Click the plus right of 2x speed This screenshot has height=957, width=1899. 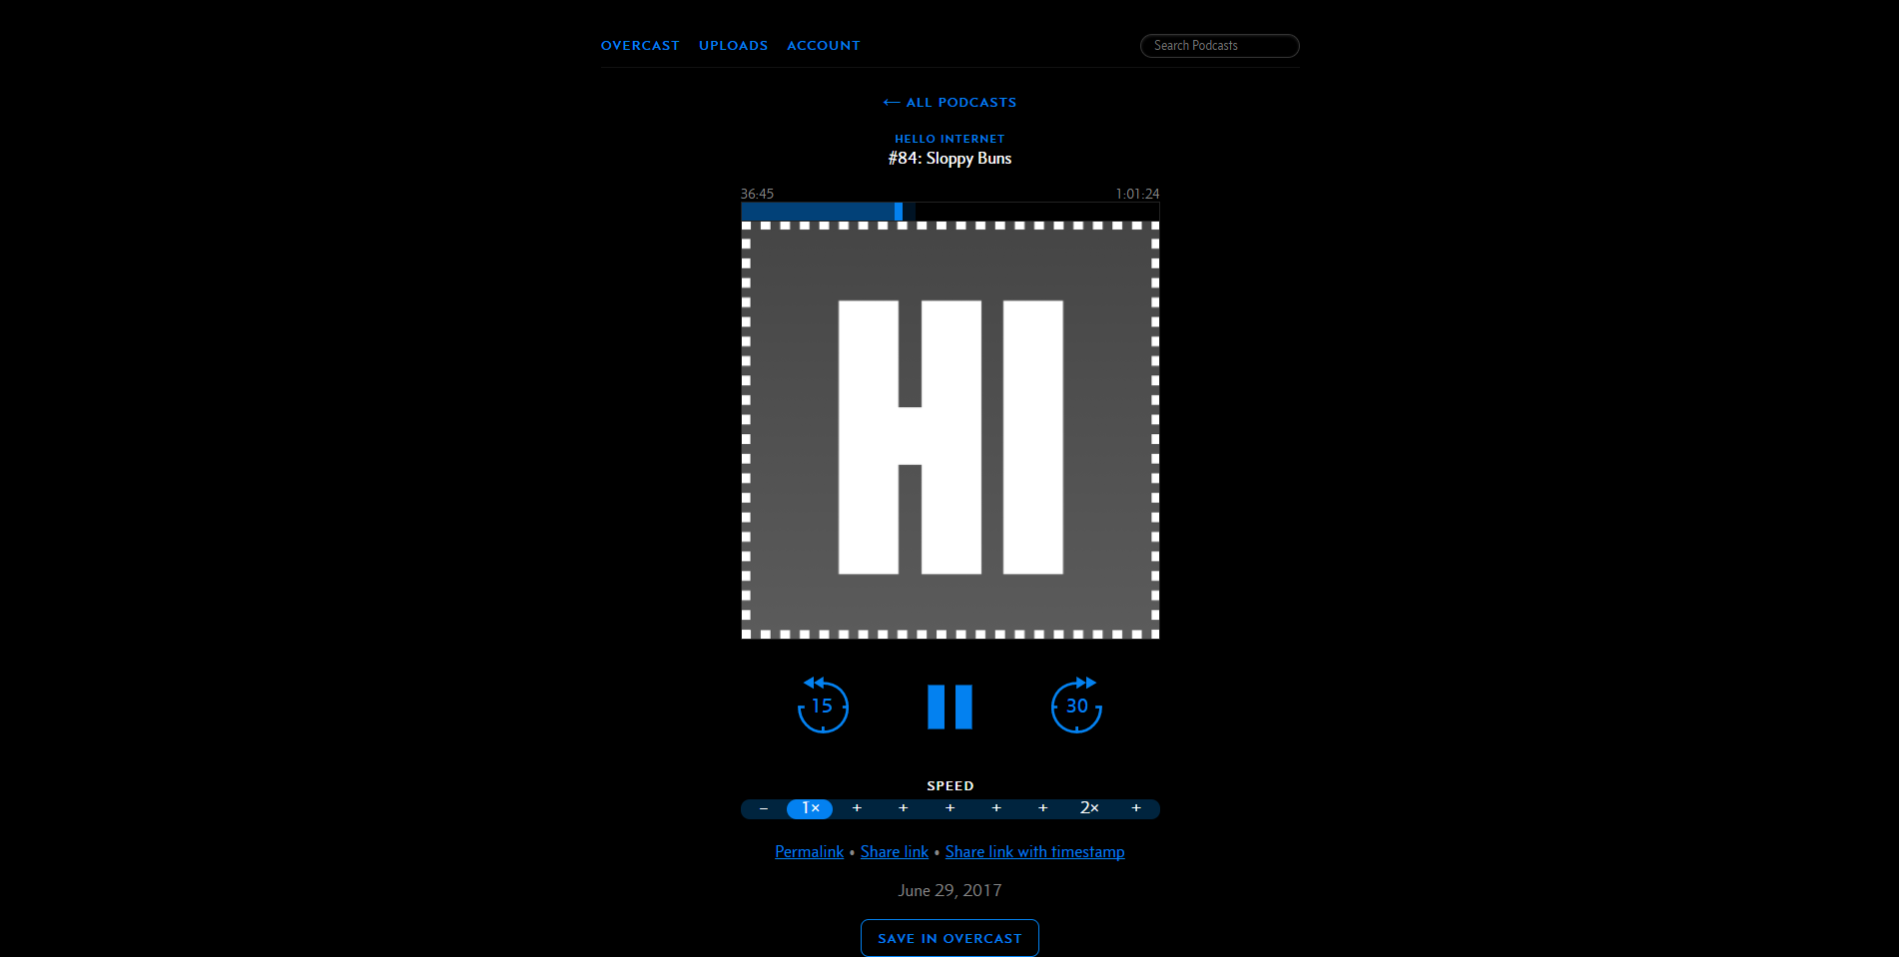[1135, 808]
